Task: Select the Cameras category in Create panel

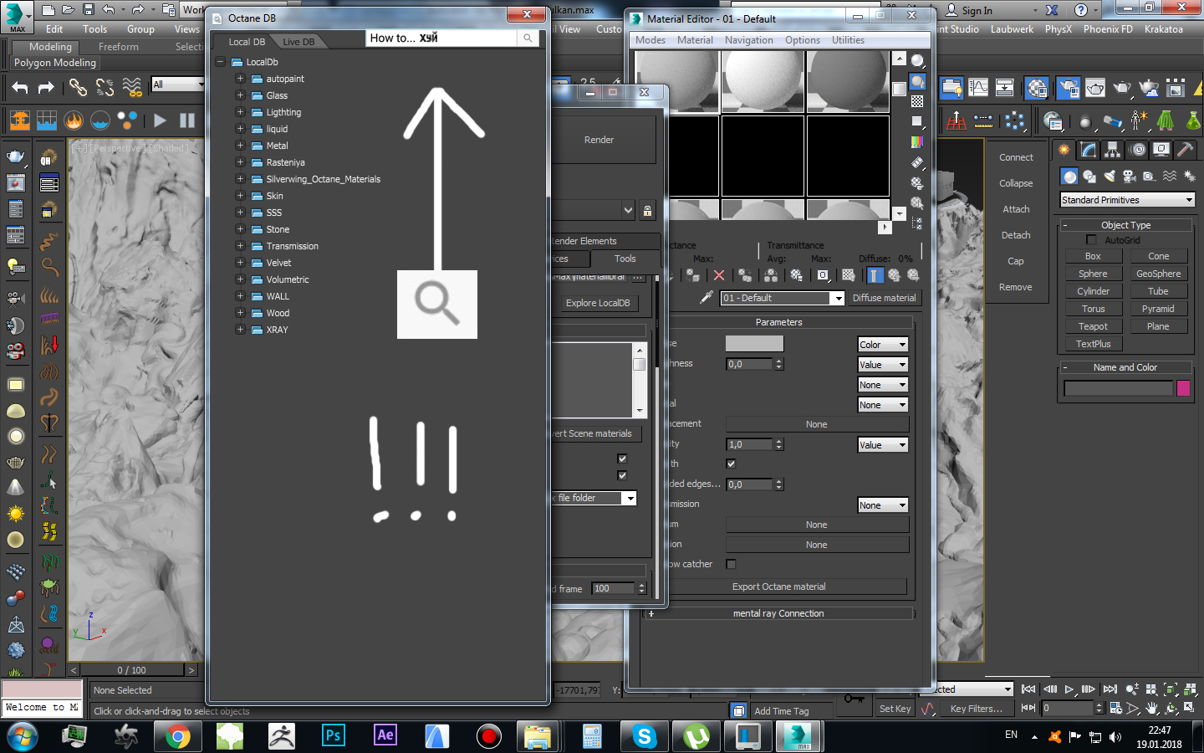Action: tap(1129, 177)
